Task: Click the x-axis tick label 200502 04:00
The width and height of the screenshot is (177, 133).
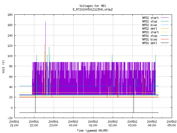Action: [152, 124]
